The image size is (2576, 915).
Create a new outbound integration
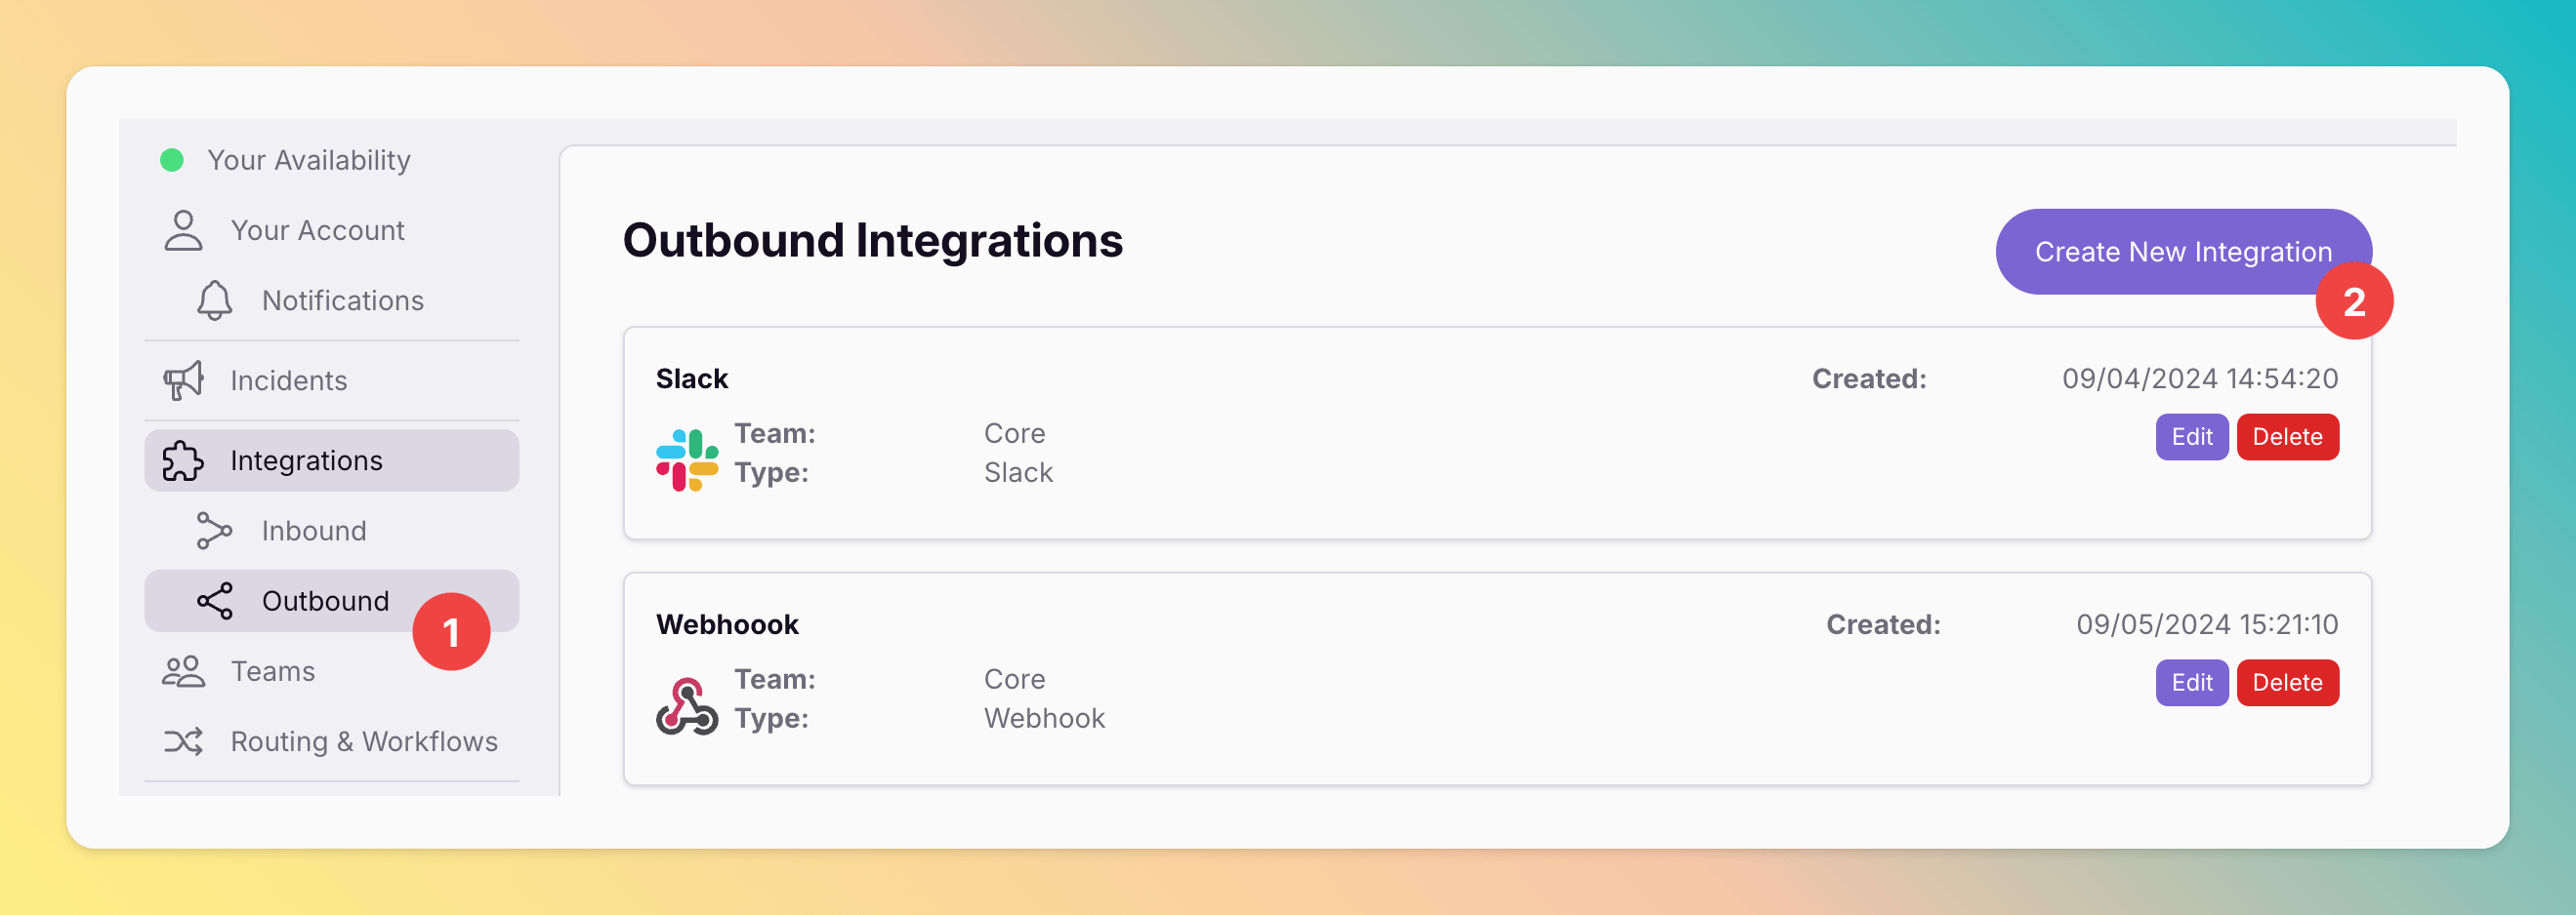click(2183, 252)
